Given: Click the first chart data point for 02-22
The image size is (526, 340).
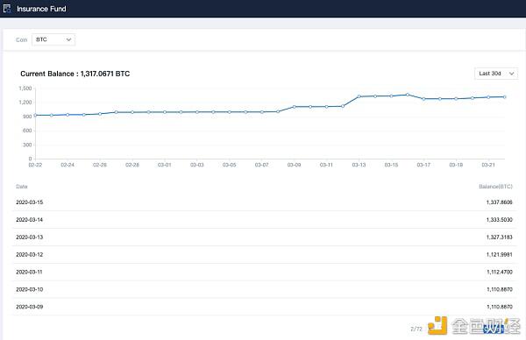Looking at the screenshot, I should coord(35,116).
